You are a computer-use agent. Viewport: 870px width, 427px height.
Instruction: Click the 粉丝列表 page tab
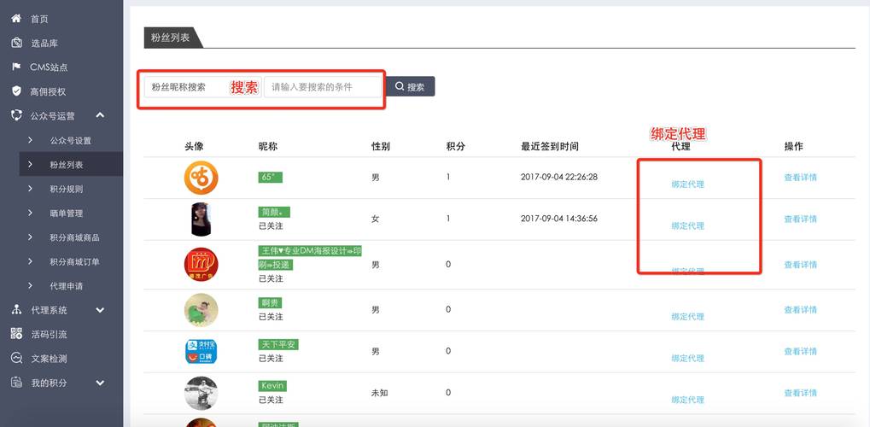pos(171,38)
